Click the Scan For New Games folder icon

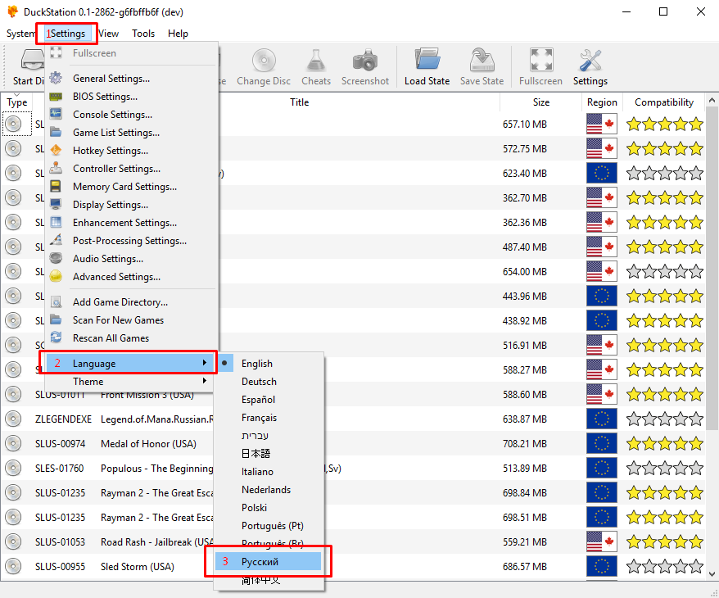(56, 319)
